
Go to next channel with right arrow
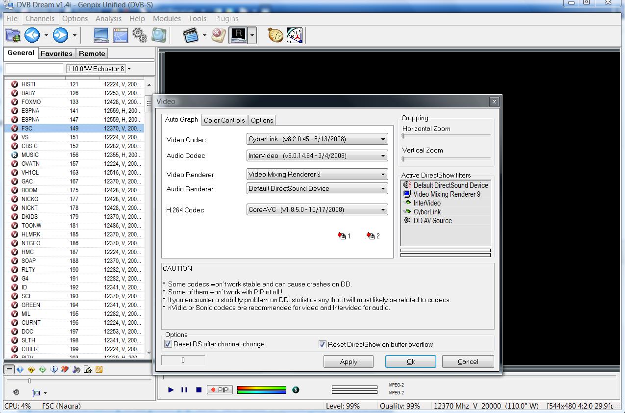pos(61,35)
